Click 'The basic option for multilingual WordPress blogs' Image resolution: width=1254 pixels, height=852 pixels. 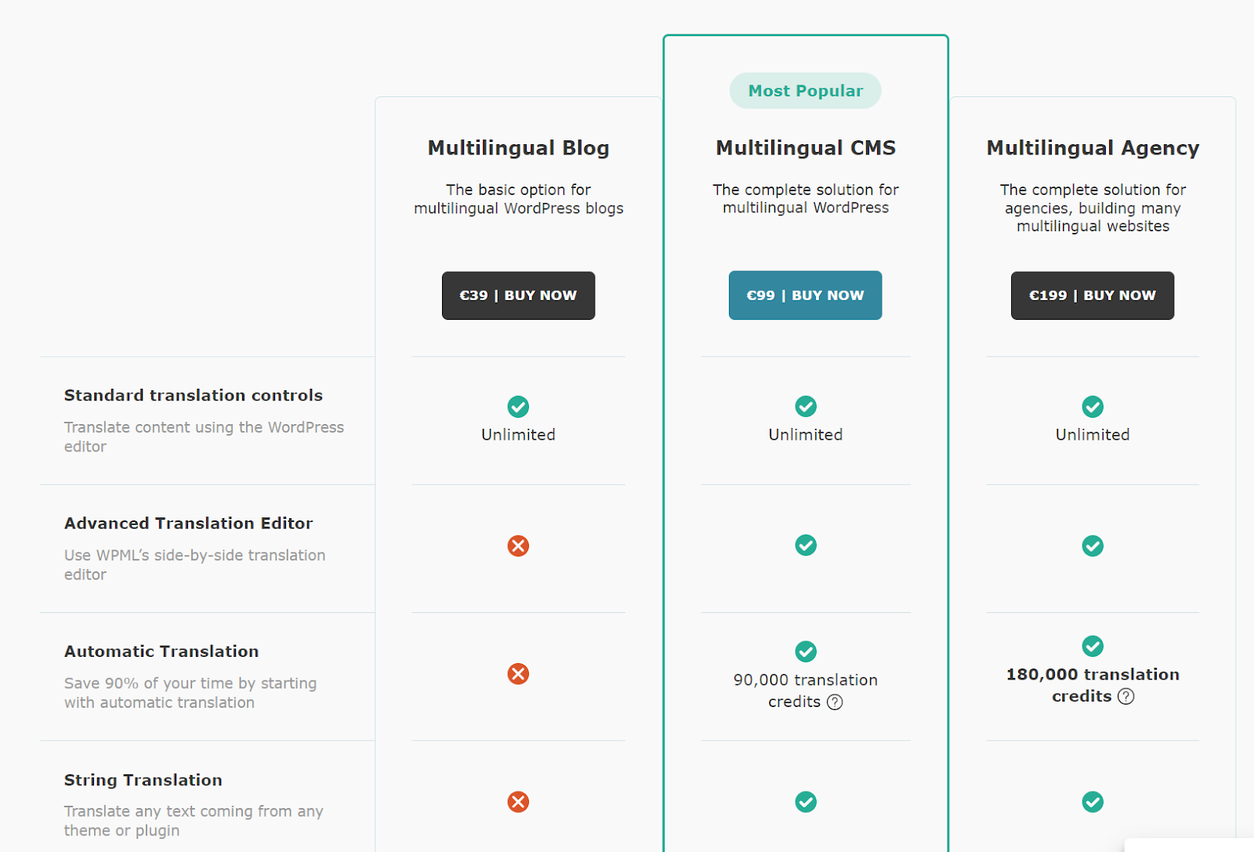click(x=518, y=199)
